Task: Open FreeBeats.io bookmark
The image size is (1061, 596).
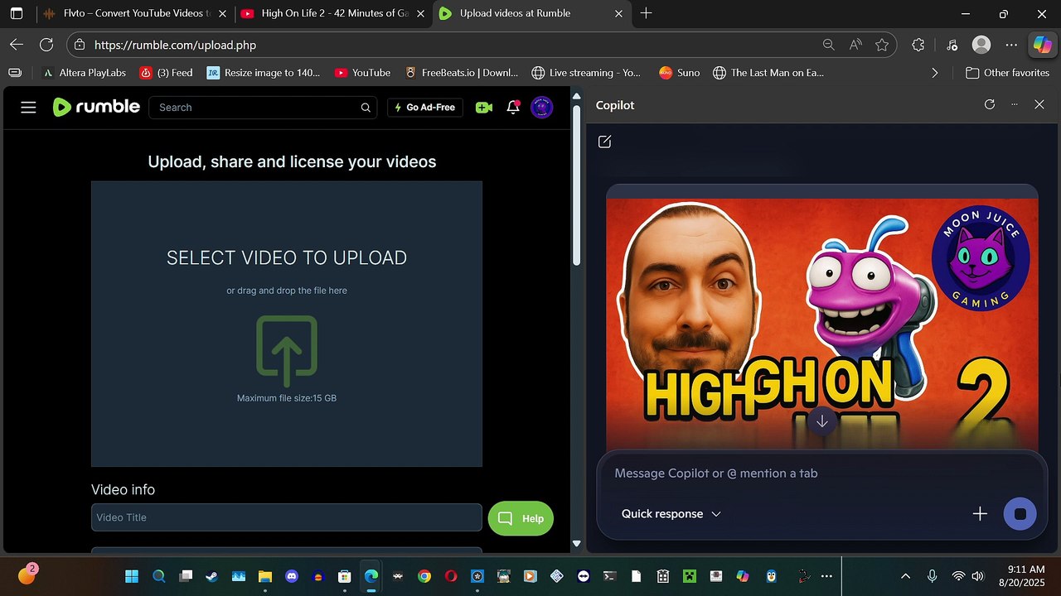Action: [461, 73]
